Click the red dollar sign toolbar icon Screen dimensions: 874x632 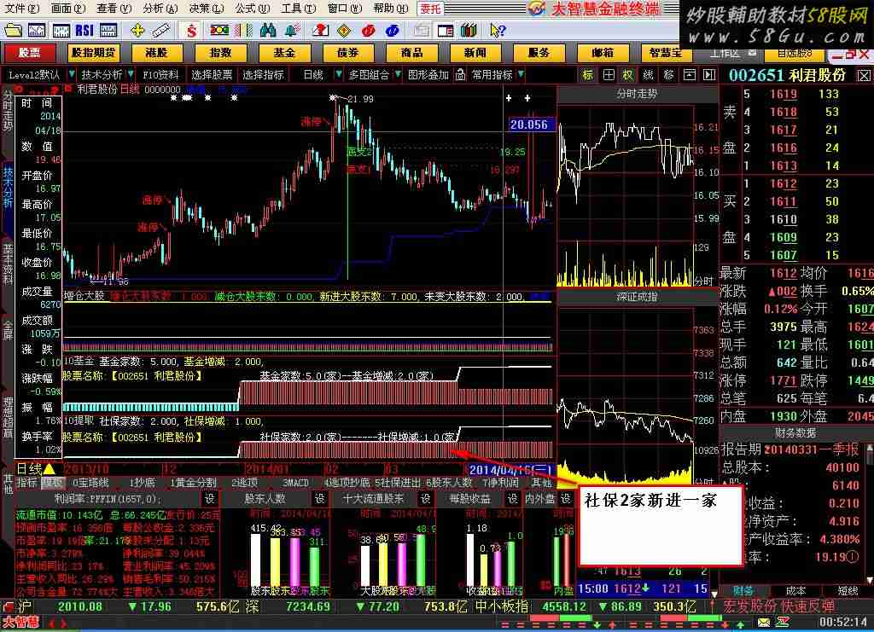191,30
